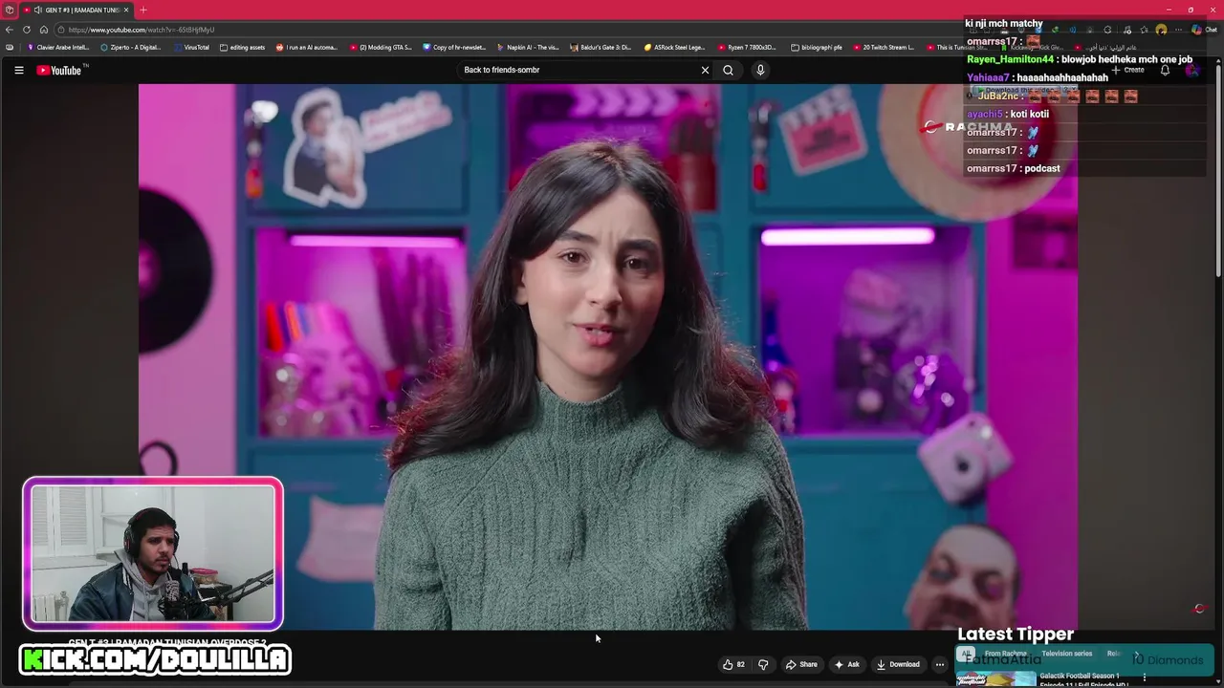Click the YouTube Create button

pos(1128,70)
